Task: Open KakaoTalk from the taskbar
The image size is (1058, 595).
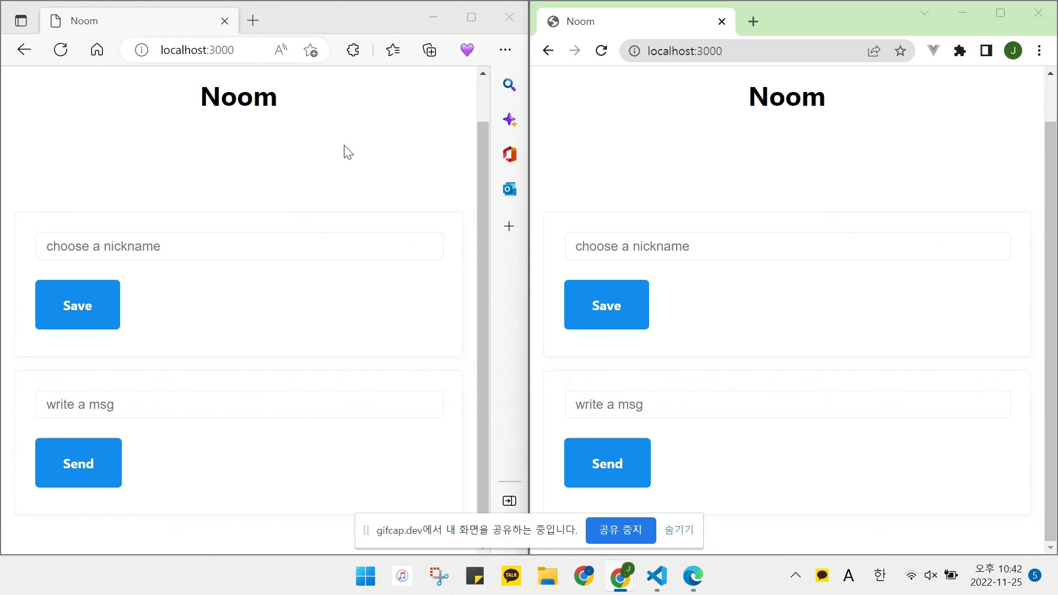Action: (511, 576)
